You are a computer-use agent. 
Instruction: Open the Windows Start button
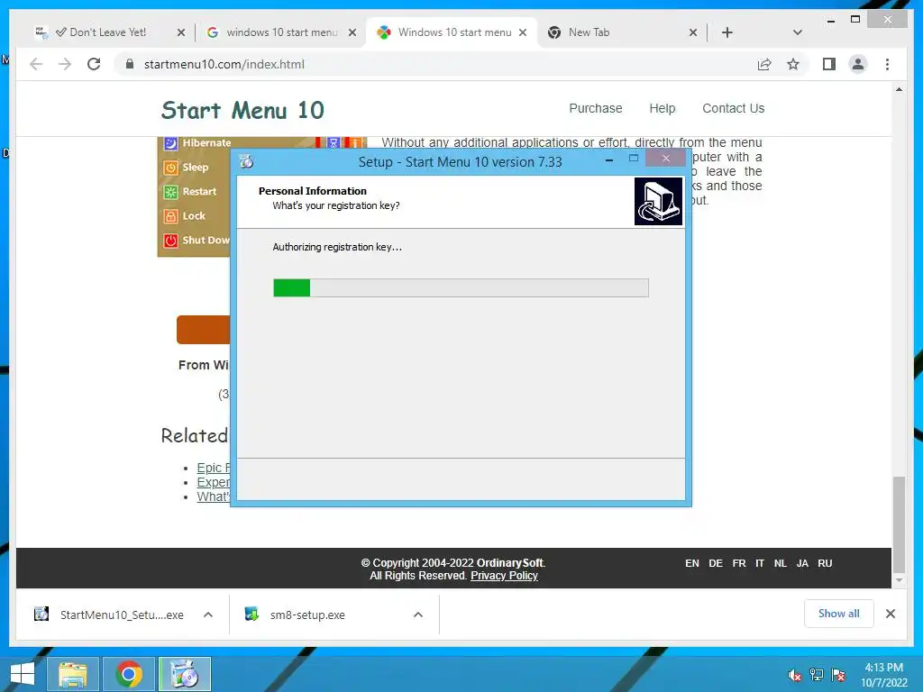(x=23, y=674)
